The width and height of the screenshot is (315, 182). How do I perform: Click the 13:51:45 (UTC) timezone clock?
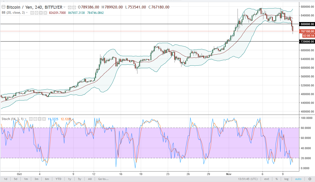point(248,179)
